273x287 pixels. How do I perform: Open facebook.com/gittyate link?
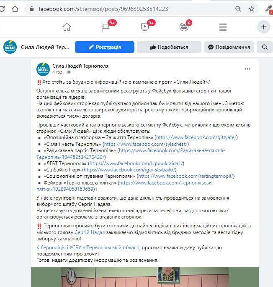pos(196,137)
